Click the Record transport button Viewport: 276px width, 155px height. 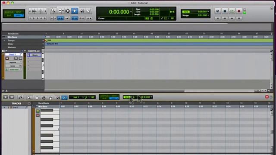(x=239, y=11)
